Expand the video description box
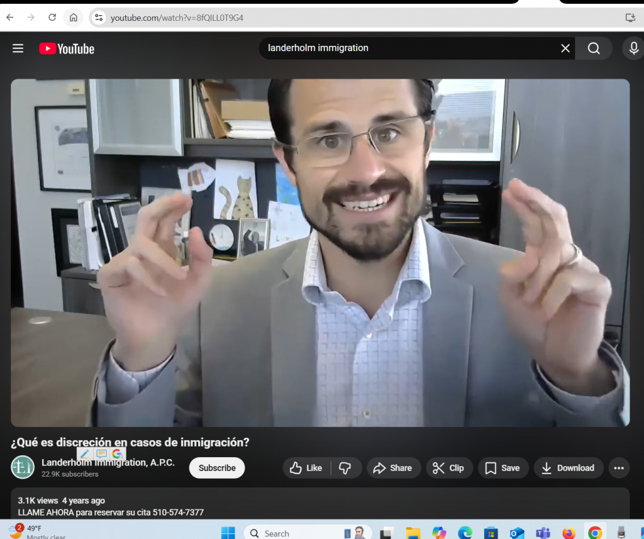The width and height of the screenshot is (644, 539). (x=319, y=506)
